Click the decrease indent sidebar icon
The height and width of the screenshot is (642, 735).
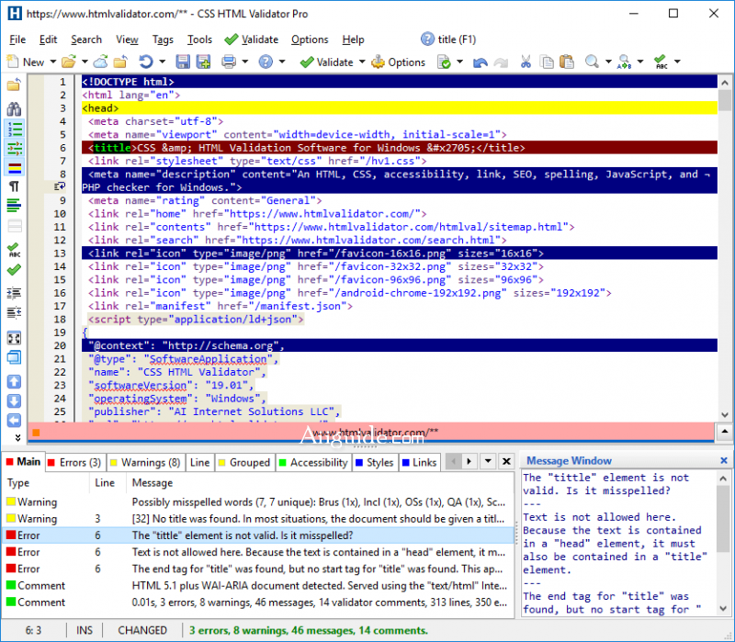[x=14, y=312]
